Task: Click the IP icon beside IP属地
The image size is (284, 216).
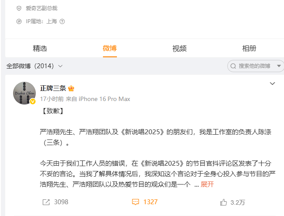Action: [x=19, y=21]
